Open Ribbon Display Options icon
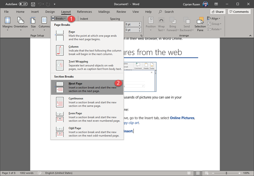The width and height of the screenshot is (254, 176). (216, 4)
